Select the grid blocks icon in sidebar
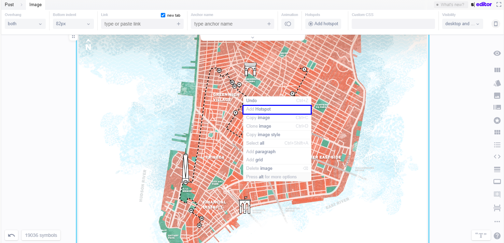 (497, 132)
